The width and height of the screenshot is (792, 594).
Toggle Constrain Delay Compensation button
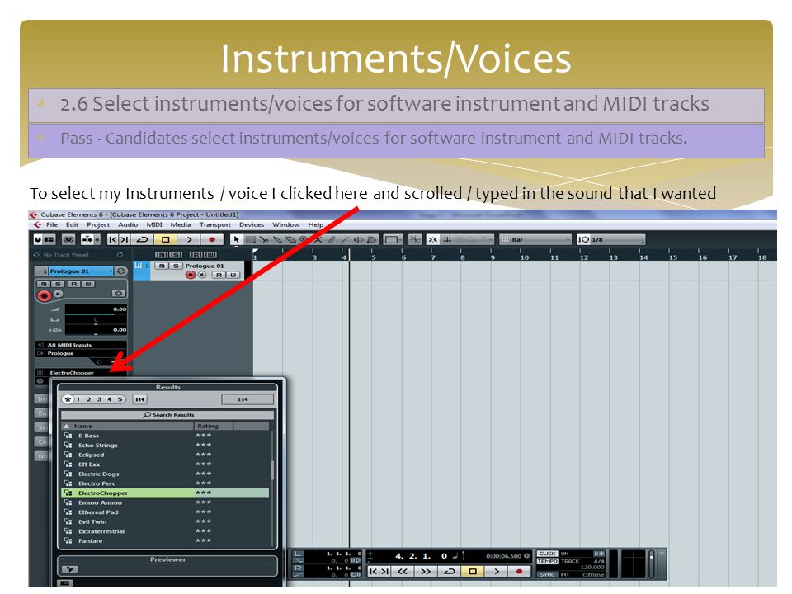[38, 239]
